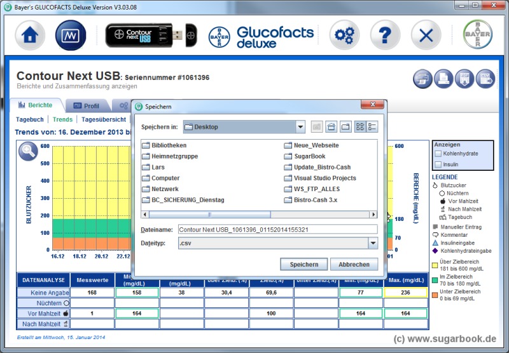
Task: Click the orange Unter Zielbereich swatch
Action: [435, 295]
